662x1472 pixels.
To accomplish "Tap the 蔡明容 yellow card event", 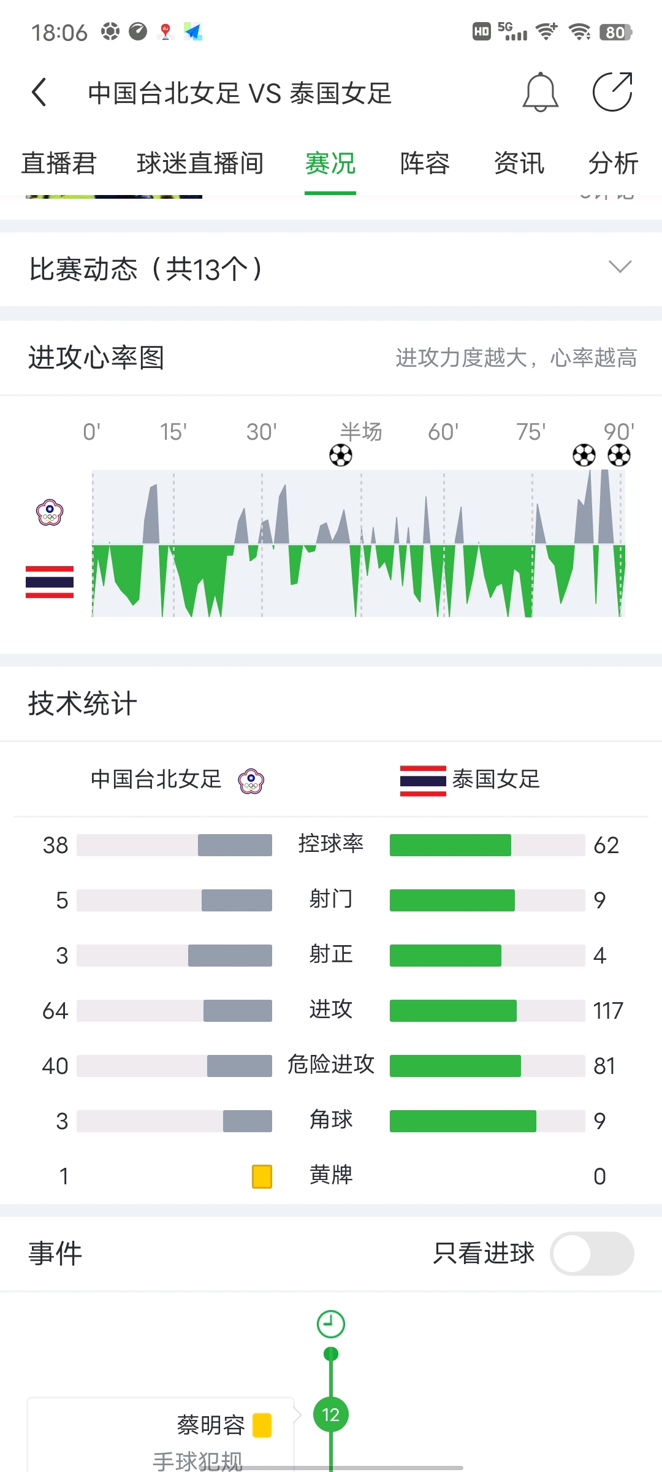I will pos(161,1435).
